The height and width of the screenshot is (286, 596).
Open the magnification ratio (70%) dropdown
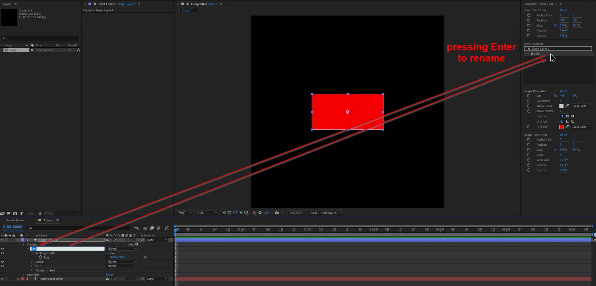[x=185, y=213]
